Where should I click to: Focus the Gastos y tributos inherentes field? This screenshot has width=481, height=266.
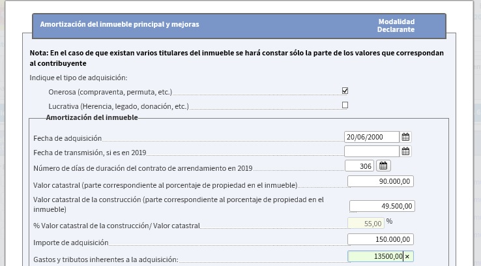pos(375,257)
